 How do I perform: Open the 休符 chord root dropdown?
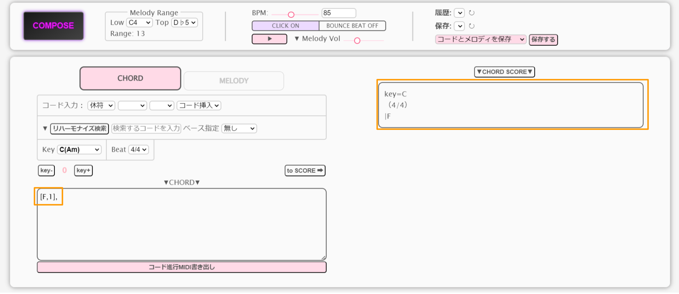coord(101,106)
